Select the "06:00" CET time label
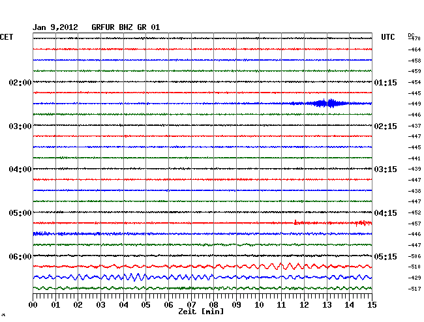This screenshot has width=424, height=322. (20, 256)
